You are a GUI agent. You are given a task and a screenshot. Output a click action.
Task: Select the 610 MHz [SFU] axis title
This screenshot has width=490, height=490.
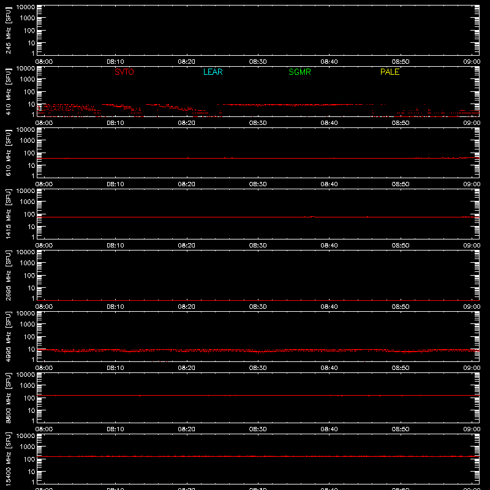8,153
